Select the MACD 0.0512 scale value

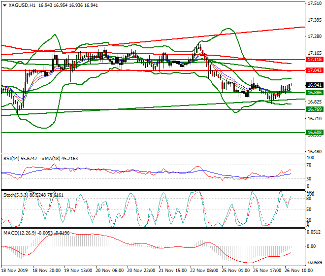pyautogui.click(x=314, y=232)
